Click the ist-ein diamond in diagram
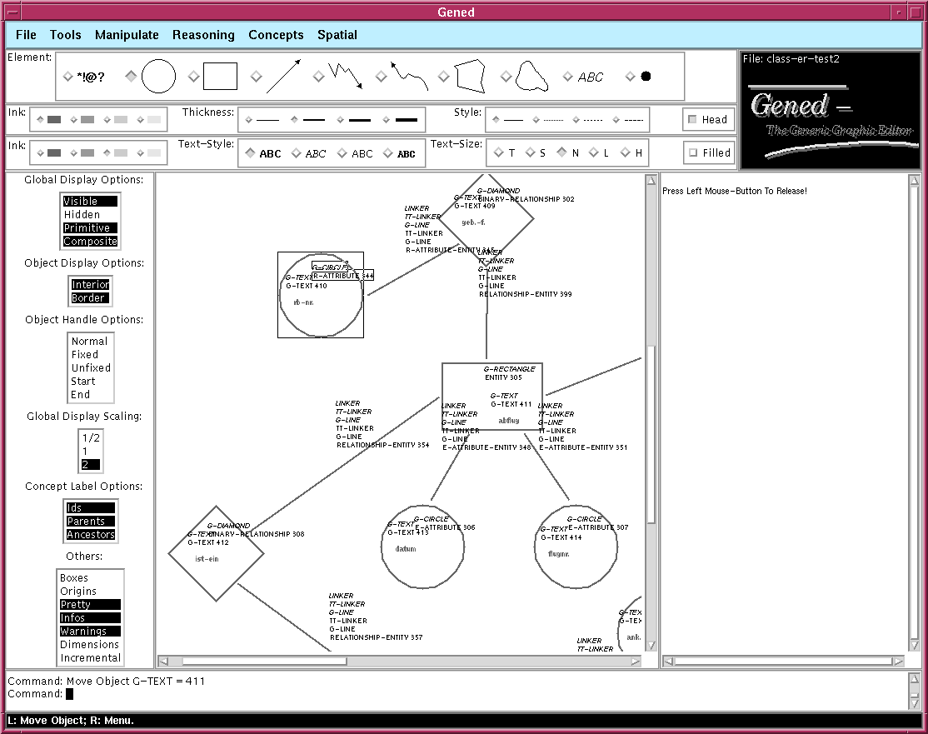 point(216,553)
